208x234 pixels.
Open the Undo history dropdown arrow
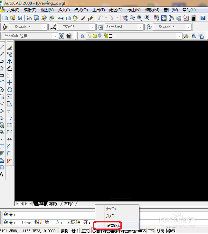(106, 18)
